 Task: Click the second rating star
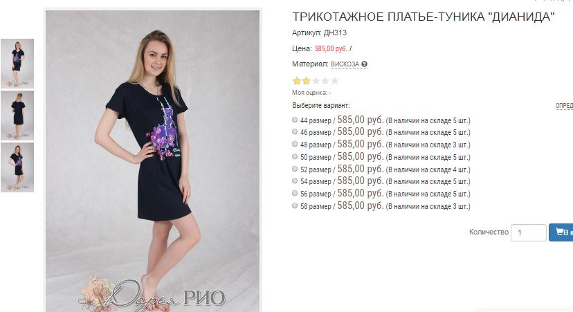click(307, 81)
